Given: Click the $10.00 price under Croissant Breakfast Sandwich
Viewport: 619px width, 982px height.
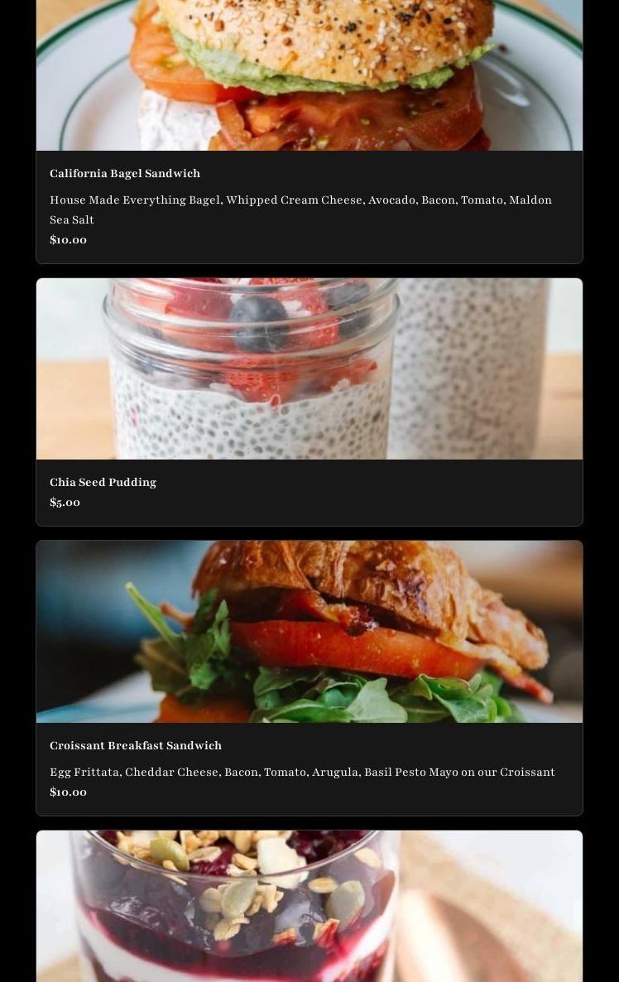Looking at the screenshot, I should [68, 792].
